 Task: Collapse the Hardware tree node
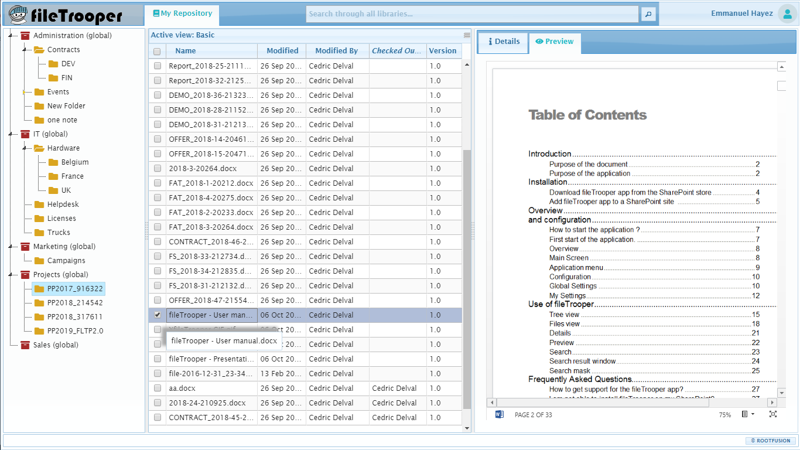pyautogui.click(x=25, y=148)
